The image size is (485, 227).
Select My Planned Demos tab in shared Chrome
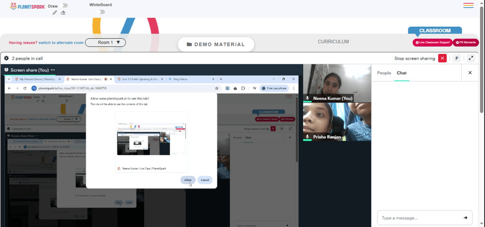[x=38, y=79]
